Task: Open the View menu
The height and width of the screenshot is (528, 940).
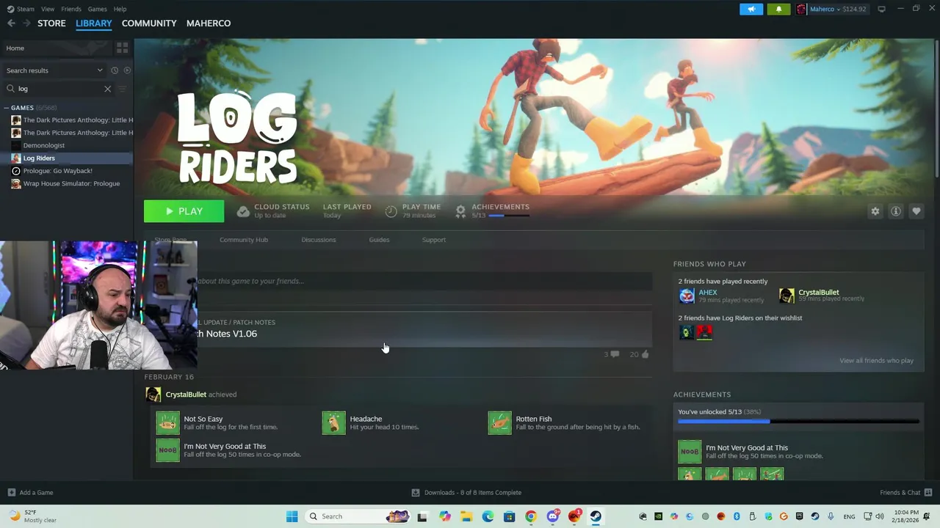Action: tap(48, 9)
